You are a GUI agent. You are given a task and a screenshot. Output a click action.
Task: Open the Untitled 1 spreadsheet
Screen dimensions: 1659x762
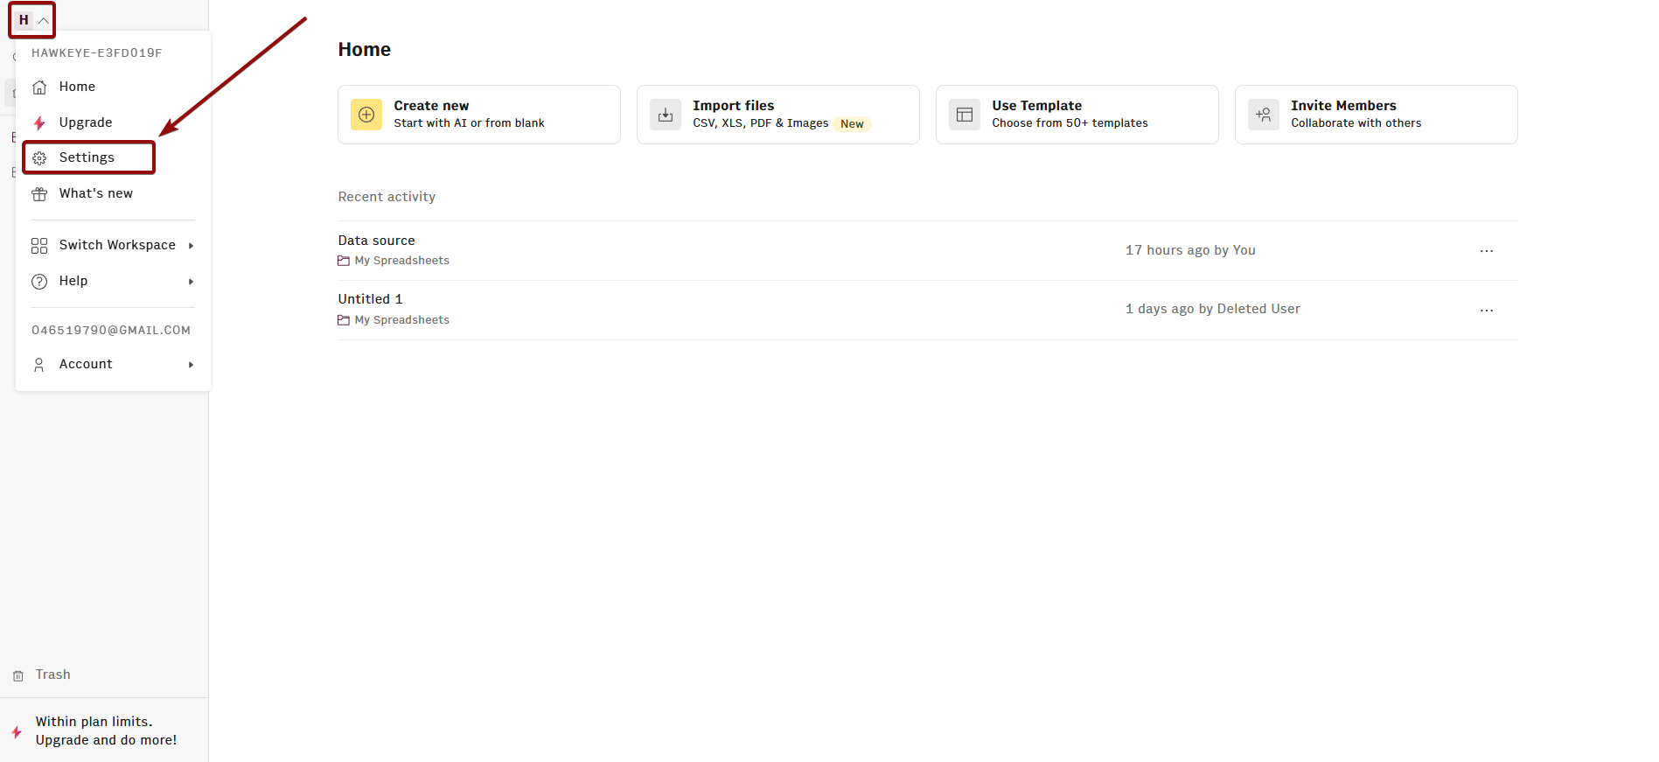pos(371,299)
